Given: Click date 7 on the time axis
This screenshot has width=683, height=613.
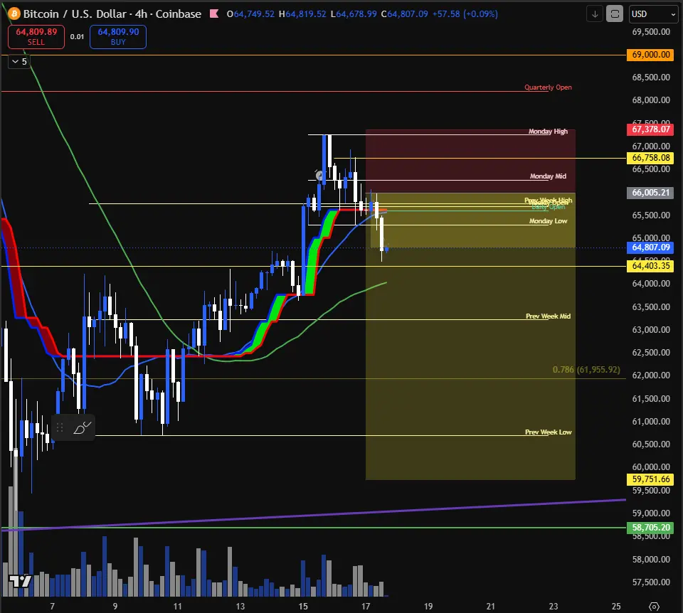Looking at the screenshot, I should (x=52, y=606).
